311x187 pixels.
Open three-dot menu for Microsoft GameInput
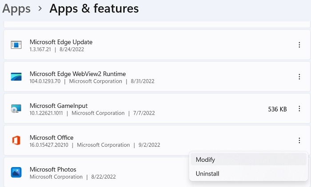tap(299, 109)
